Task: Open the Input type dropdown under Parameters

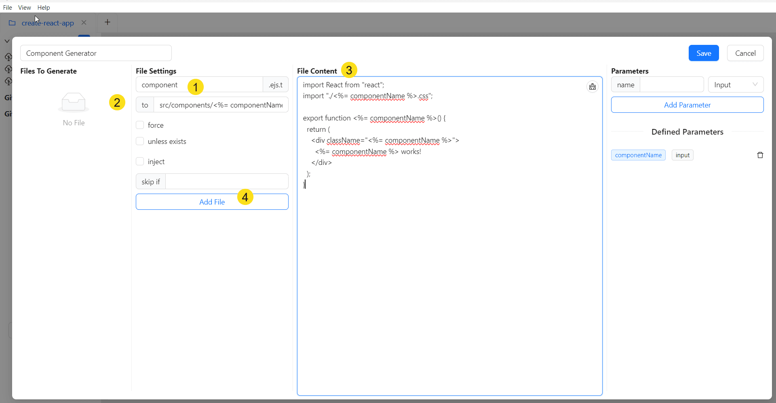Action: coord(736,84)
